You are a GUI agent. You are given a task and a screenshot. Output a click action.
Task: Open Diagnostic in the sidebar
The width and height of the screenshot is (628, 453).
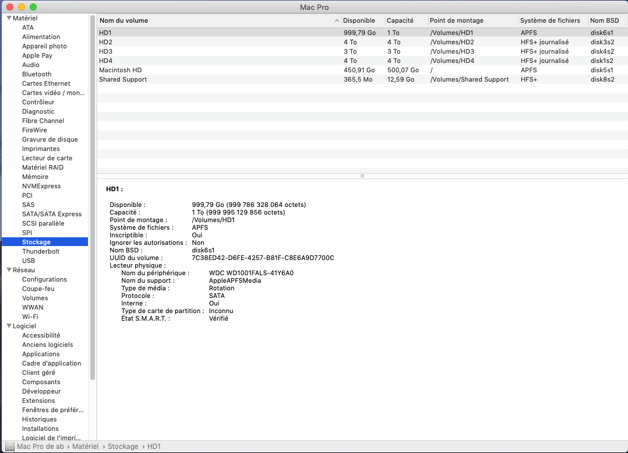(x=38, y=111)
